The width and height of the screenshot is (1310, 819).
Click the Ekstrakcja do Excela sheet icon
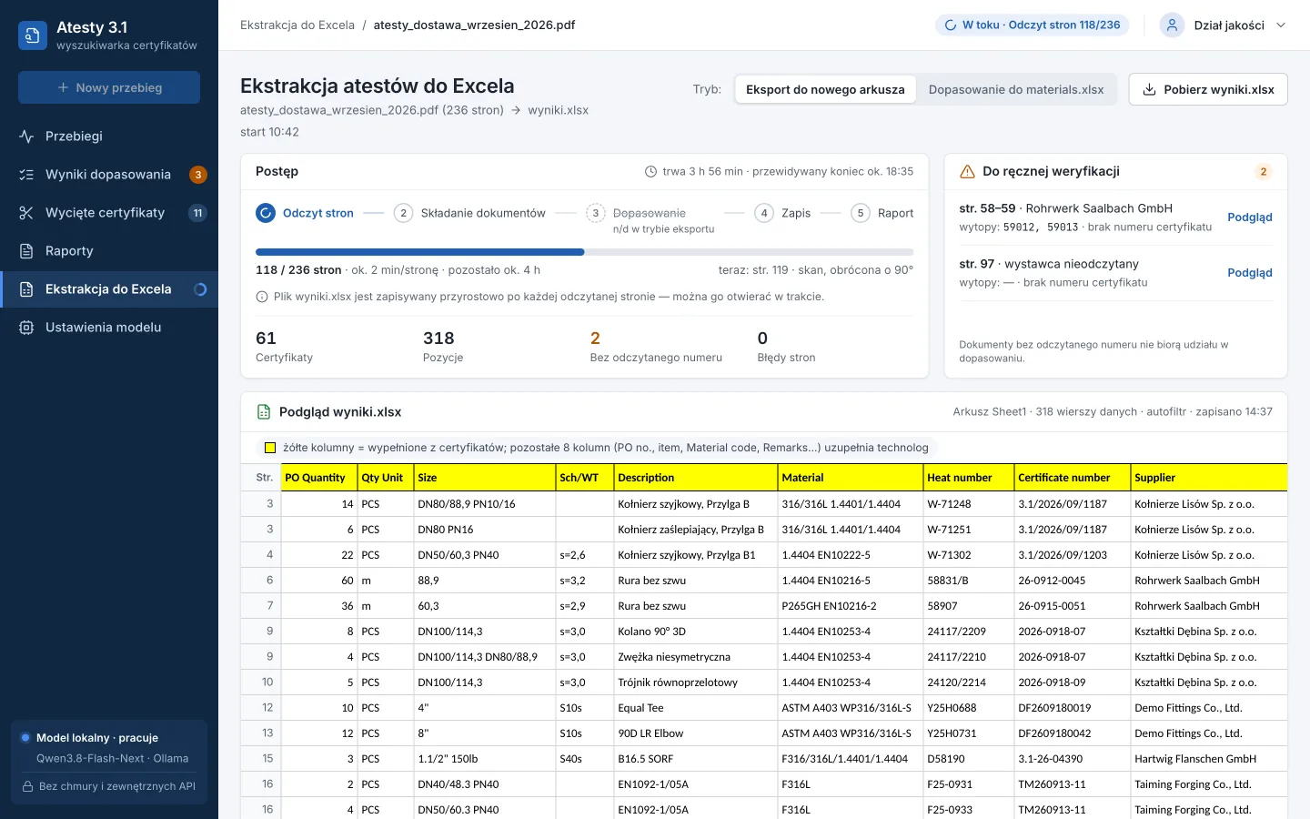[26, 289]
